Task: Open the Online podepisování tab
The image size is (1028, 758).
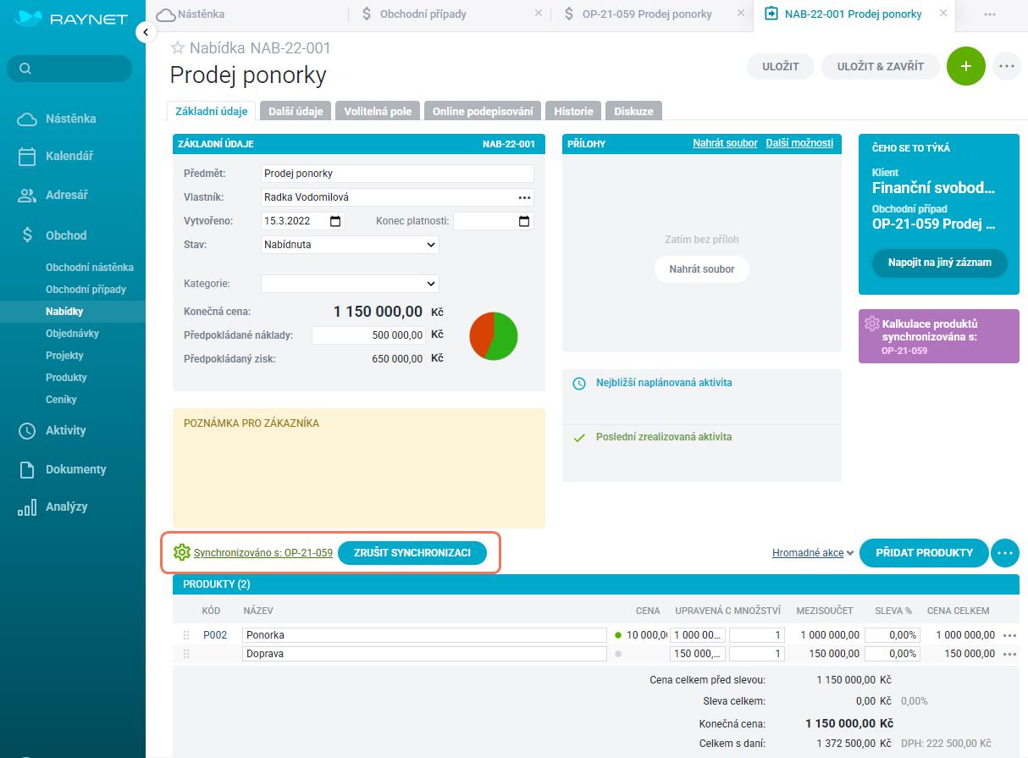Action: 483,111
